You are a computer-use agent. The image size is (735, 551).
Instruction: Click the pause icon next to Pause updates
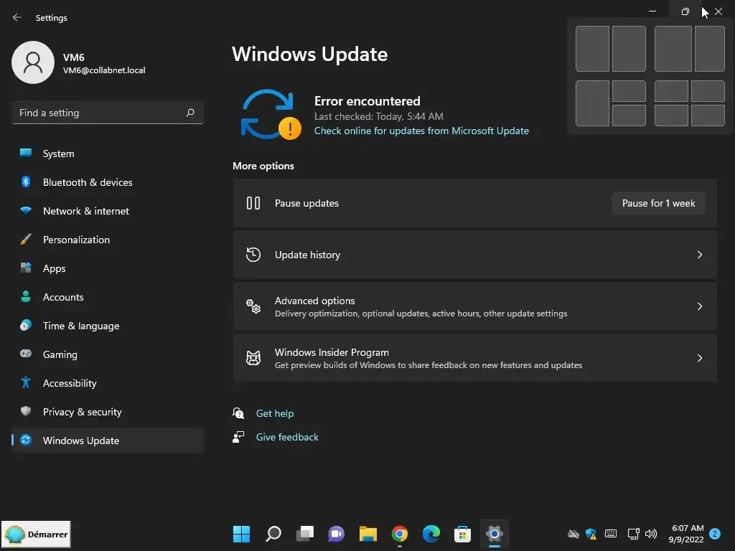click(x=253, y=203)
